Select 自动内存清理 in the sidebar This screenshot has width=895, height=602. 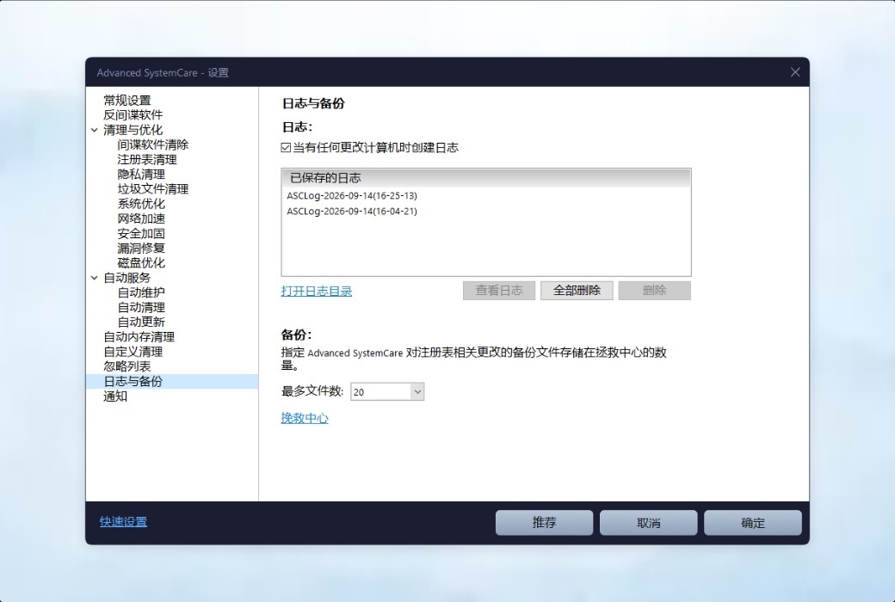(x=139, y=337)
